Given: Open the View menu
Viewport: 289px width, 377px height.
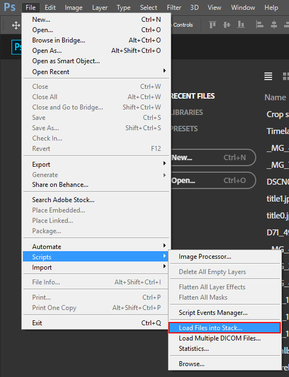Looking at the screenshot, I should pos(214,8).
